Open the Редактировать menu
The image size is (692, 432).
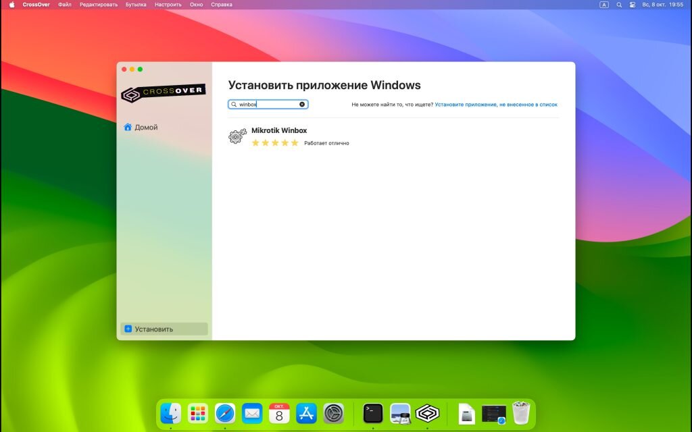tap(99, 5)
